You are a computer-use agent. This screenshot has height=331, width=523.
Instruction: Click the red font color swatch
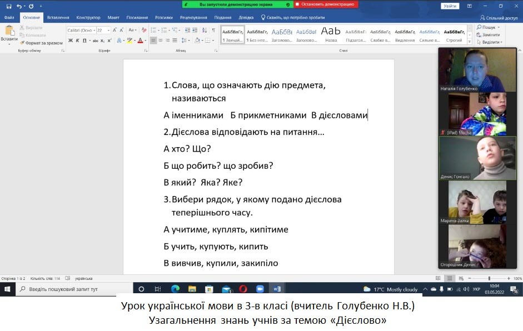[140, 41]
